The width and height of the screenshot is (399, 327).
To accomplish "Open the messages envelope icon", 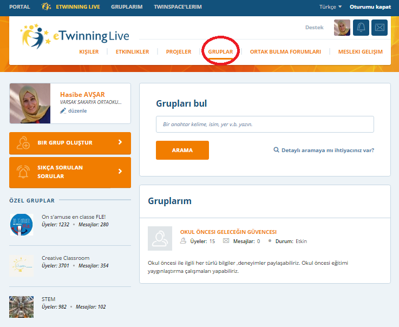I will (x=380, y=28).
